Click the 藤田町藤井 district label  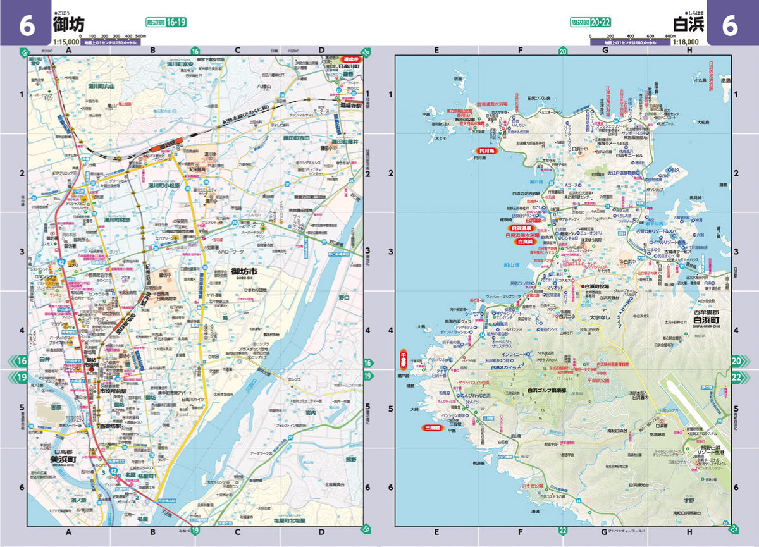pyautogui.click(x=345, y=142)
